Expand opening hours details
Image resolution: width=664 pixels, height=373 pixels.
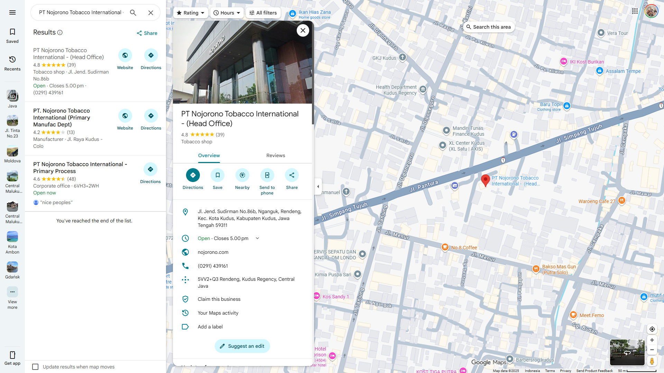point(257,238)
